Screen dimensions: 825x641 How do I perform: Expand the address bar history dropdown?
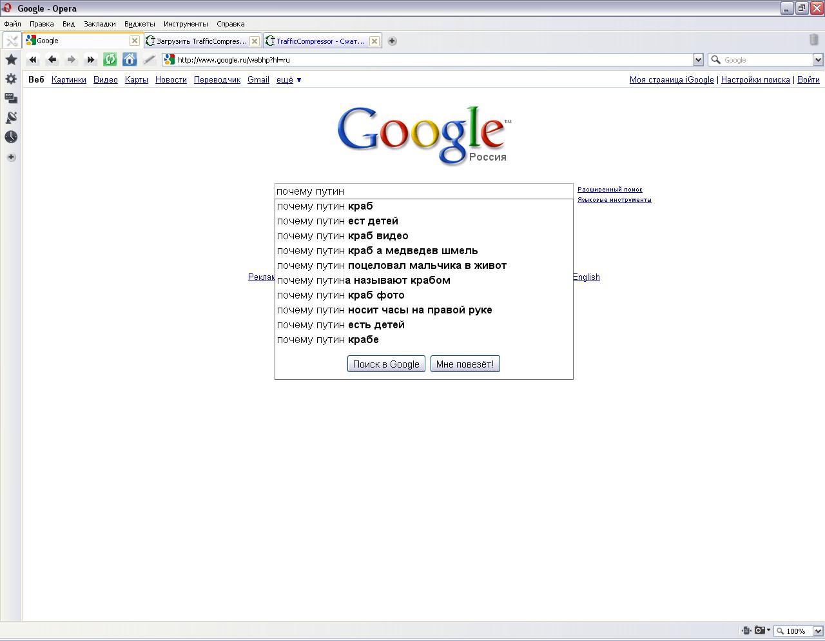coord(697,59)
